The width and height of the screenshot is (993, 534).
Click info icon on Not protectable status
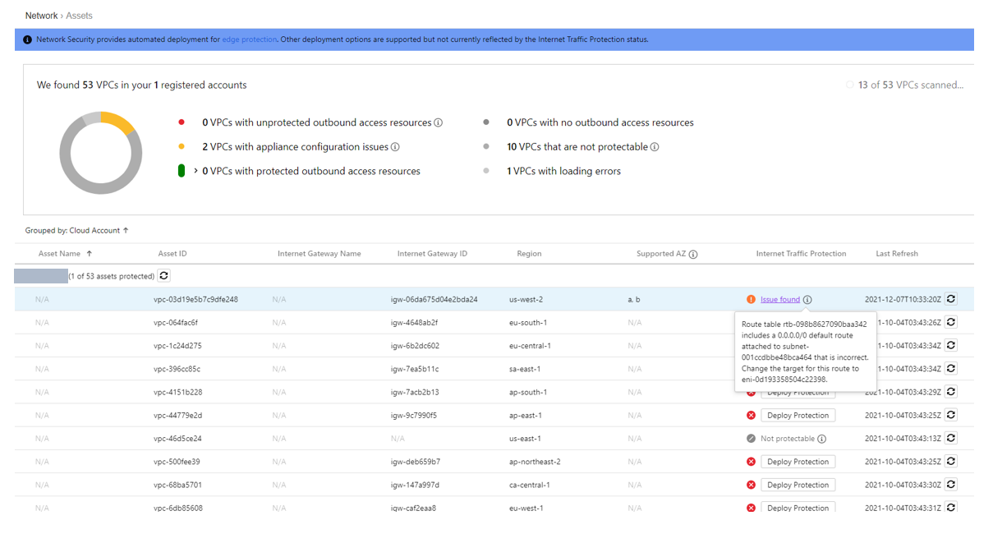click(821, 439)
